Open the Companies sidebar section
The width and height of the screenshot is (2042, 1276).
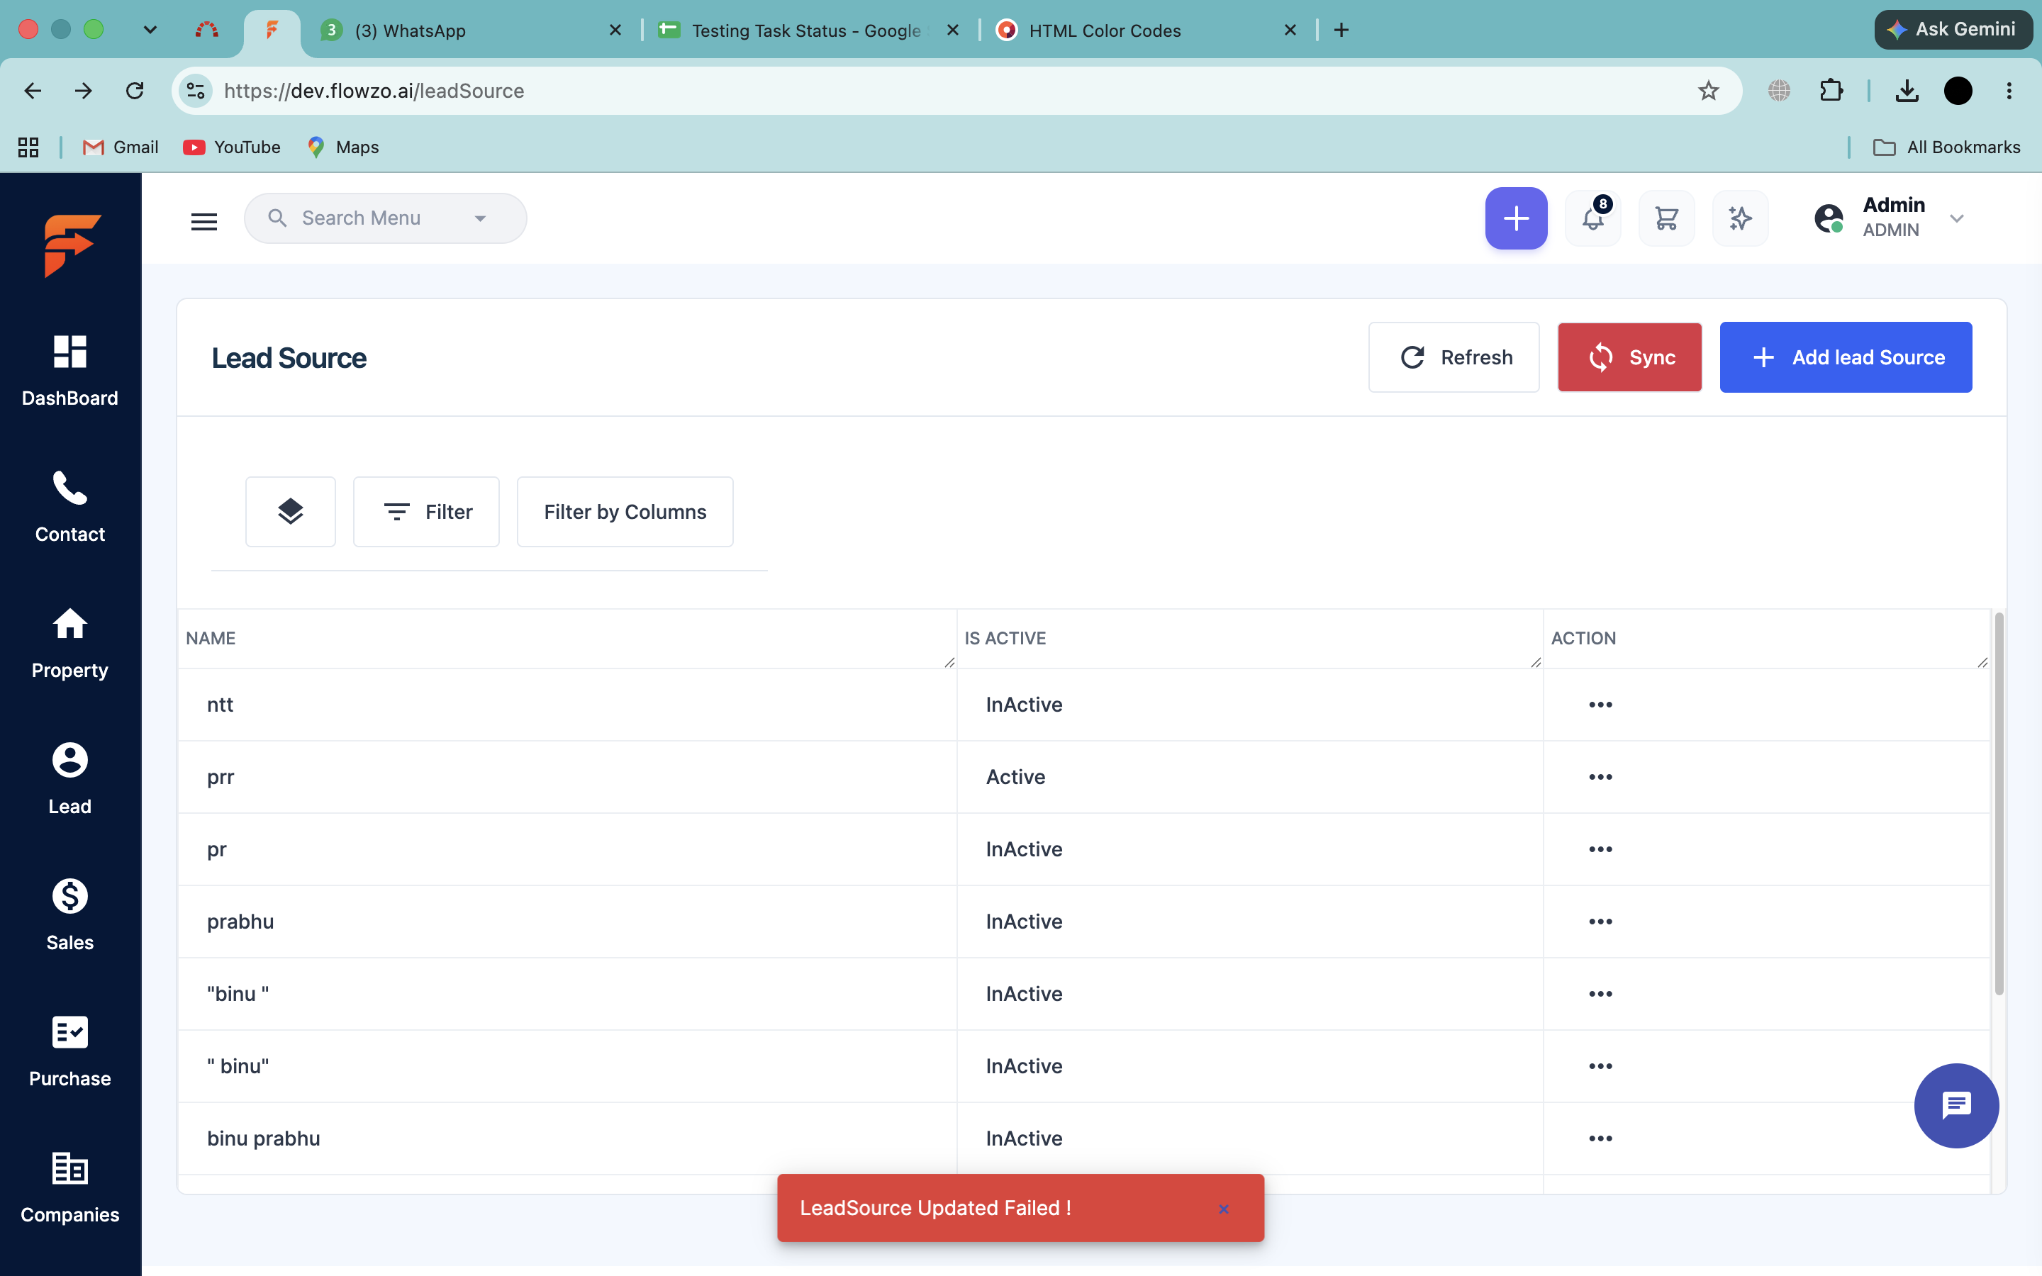pos(70,1187)
